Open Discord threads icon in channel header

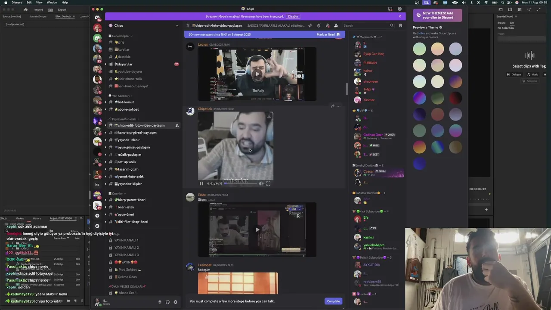(x=310, y=25)
